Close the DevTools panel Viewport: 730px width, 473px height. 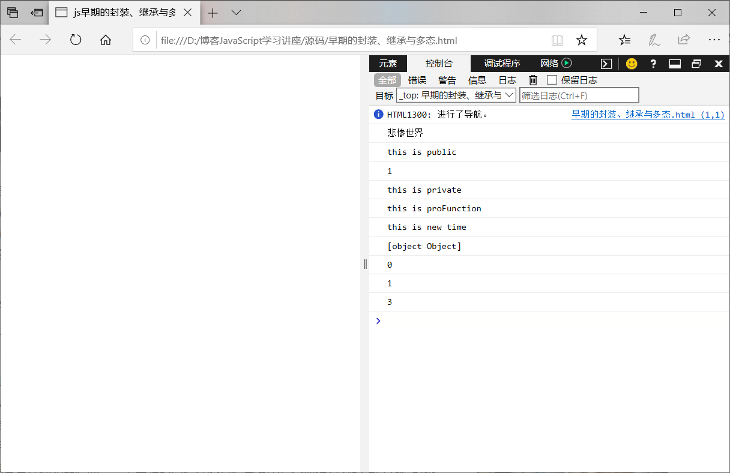coord(718,64)
